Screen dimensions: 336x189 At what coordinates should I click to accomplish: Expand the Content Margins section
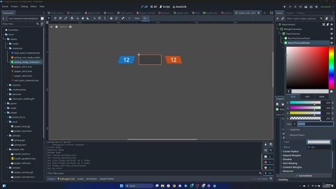[x=292, y=167]
